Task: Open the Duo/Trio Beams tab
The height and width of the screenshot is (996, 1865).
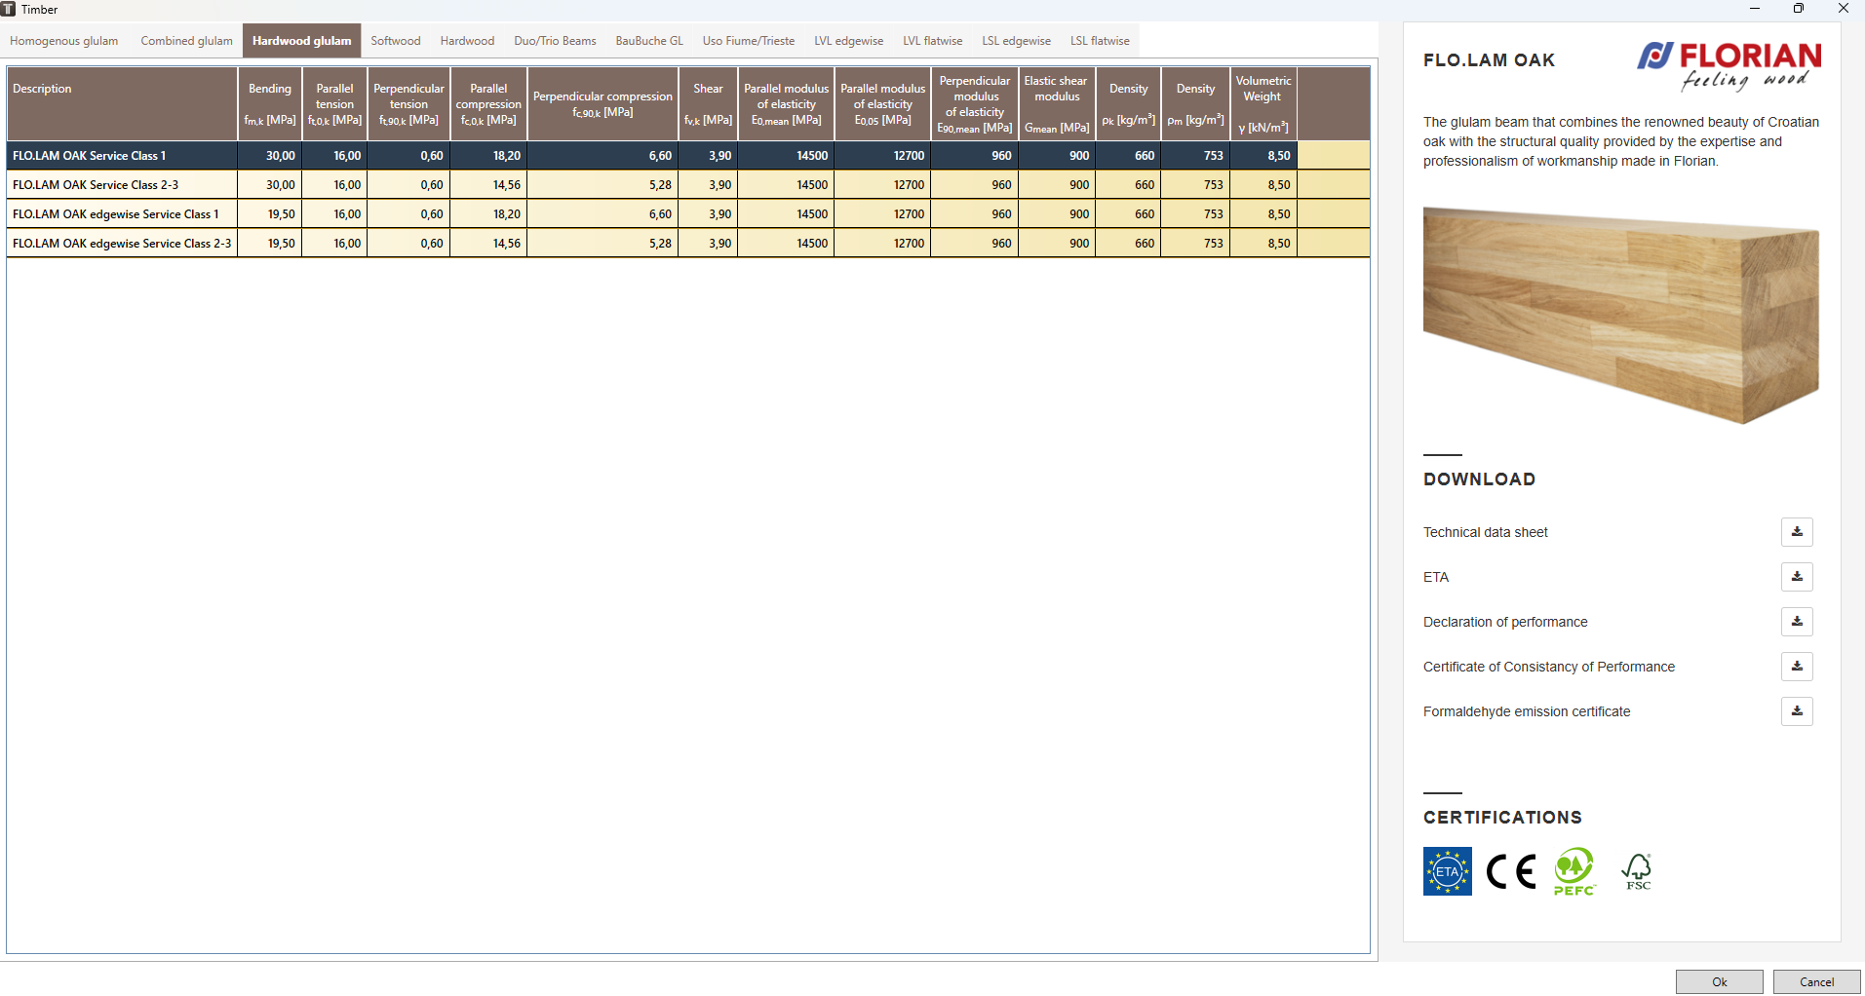Action: pyautogui.click(x=556, y=41)
